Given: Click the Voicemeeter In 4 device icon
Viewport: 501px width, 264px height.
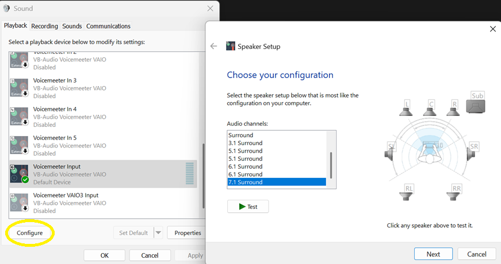Looking at the screenshot, I should click(19, 117).
